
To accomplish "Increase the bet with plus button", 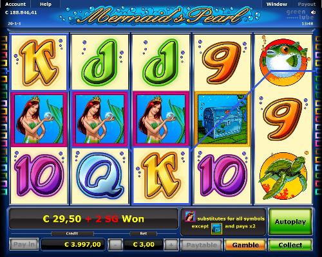I will pyautogui.click(x=171, y=245).
